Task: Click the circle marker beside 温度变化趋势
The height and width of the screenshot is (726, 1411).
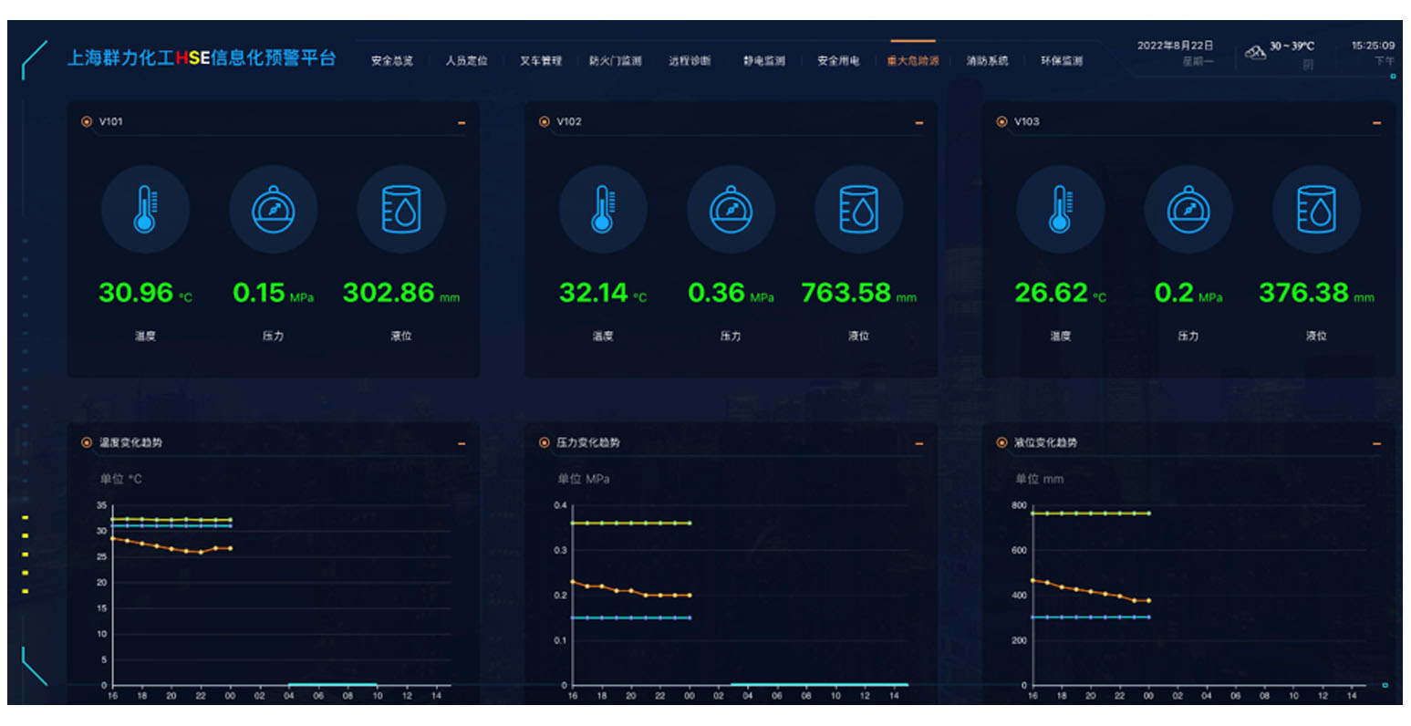Action: point(87,442)
